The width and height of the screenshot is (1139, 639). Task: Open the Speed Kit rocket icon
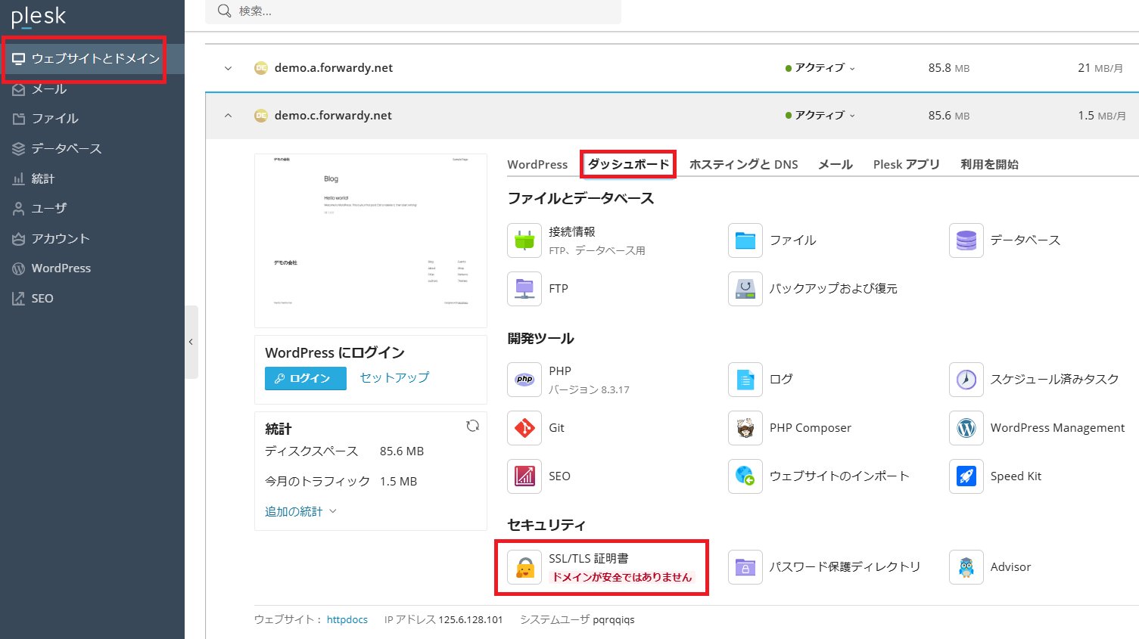tap(966, 476)
